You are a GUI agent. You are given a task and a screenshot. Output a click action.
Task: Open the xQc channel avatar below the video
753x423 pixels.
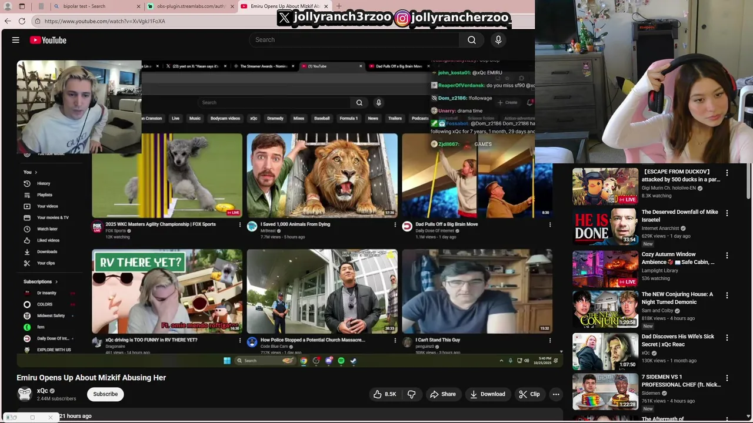tap(25, 394)
